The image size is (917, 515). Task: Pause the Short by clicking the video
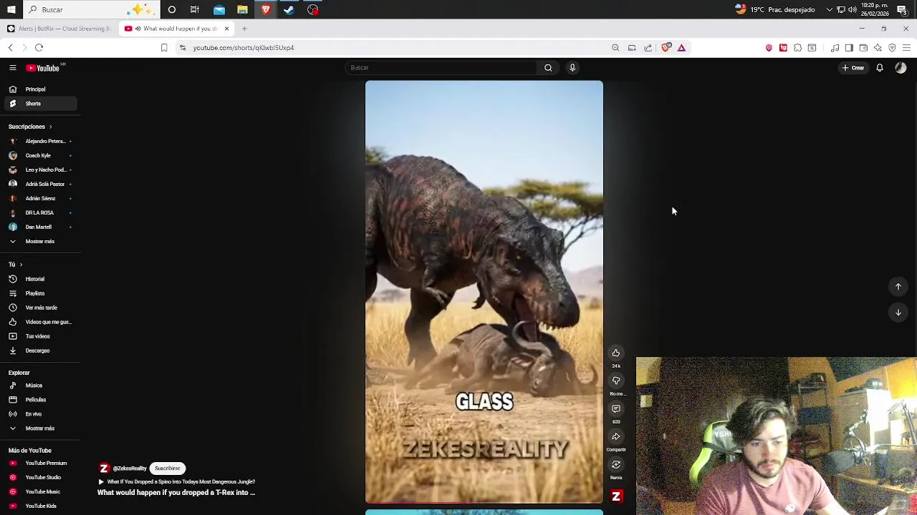[x=484, y=292]
